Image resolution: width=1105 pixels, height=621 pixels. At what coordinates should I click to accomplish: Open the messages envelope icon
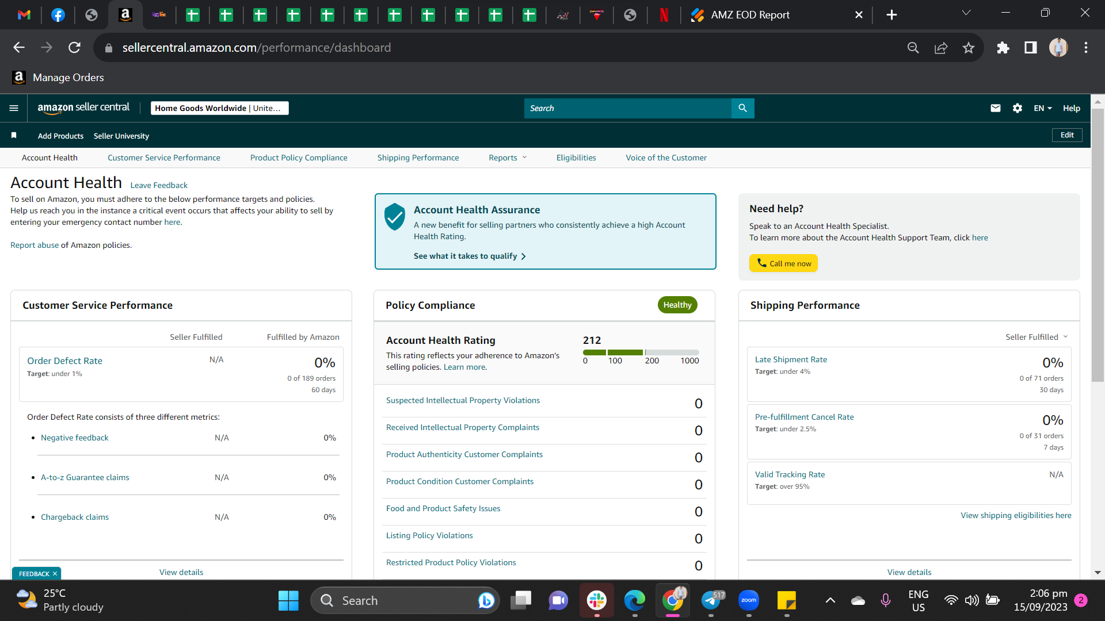click(995, 108)
